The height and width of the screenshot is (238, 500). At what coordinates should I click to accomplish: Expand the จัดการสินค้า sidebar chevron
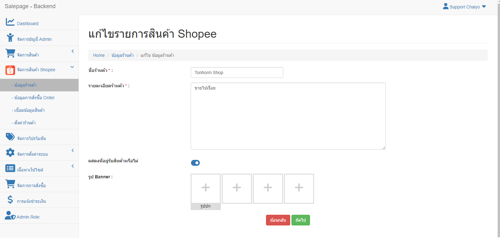point(73,51)
